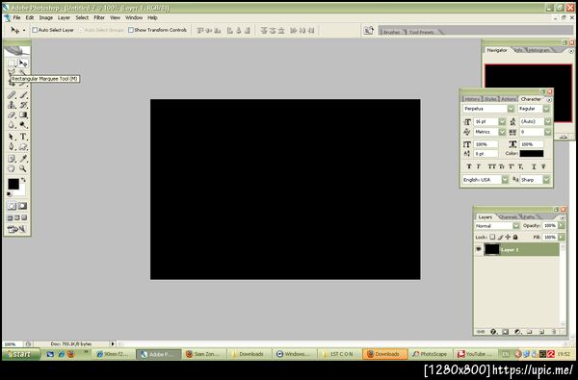
Task: Select the Eraser tool
Action: tap(12, 115)
